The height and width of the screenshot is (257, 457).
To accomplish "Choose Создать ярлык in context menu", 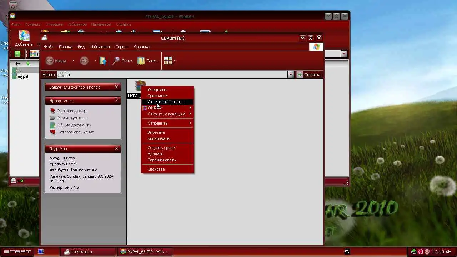I will click(167, 148).
